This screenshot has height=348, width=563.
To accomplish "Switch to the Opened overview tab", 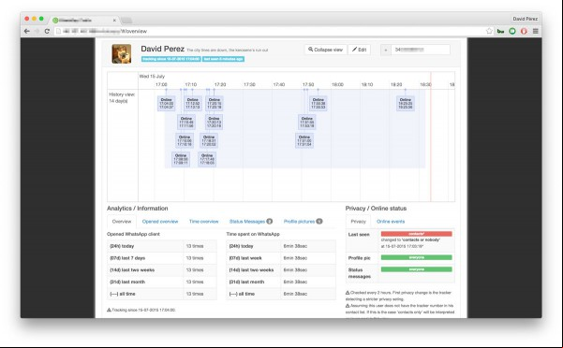I will 160,222.
